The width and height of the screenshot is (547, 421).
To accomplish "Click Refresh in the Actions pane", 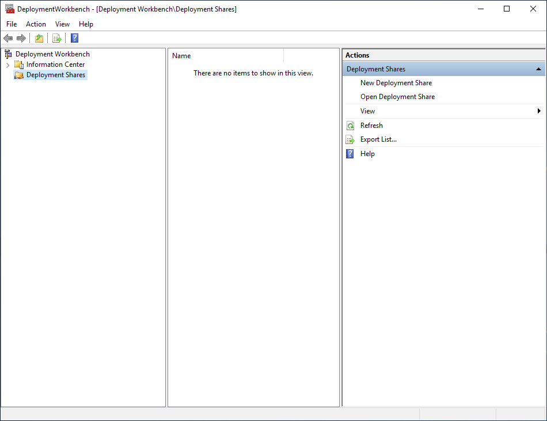I will (x=371, y=126).
